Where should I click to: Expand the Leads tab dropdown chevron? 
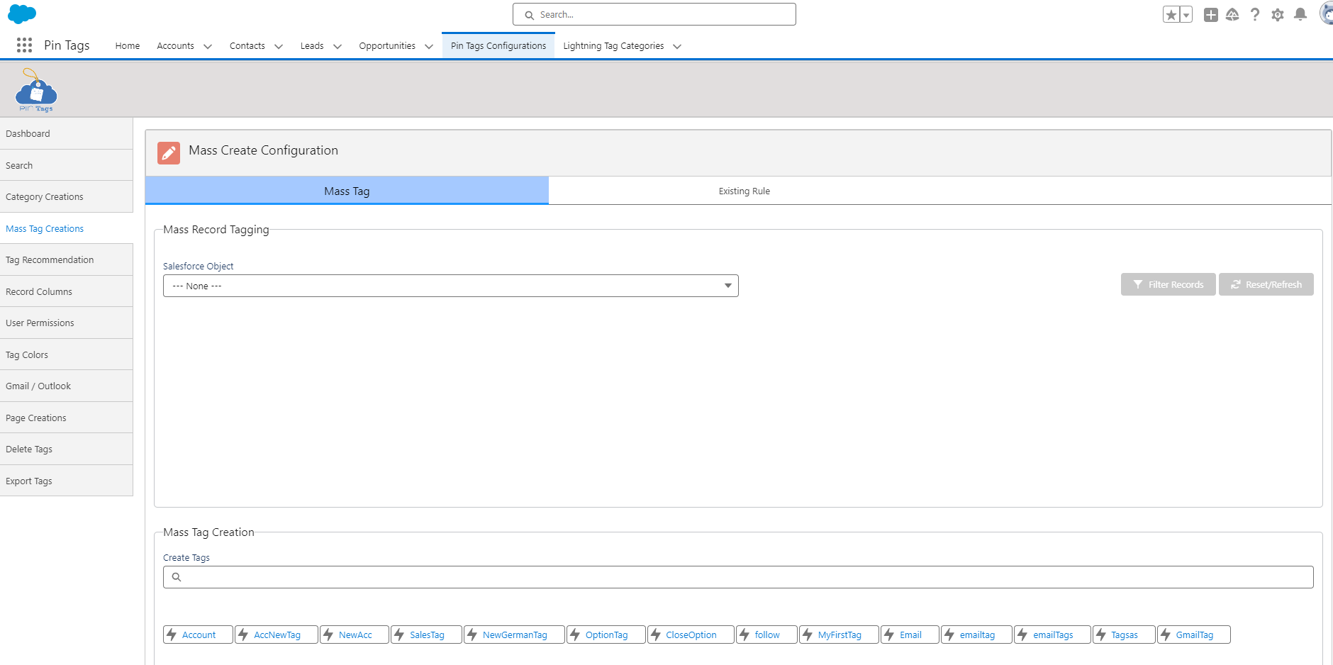pos(338,46)
